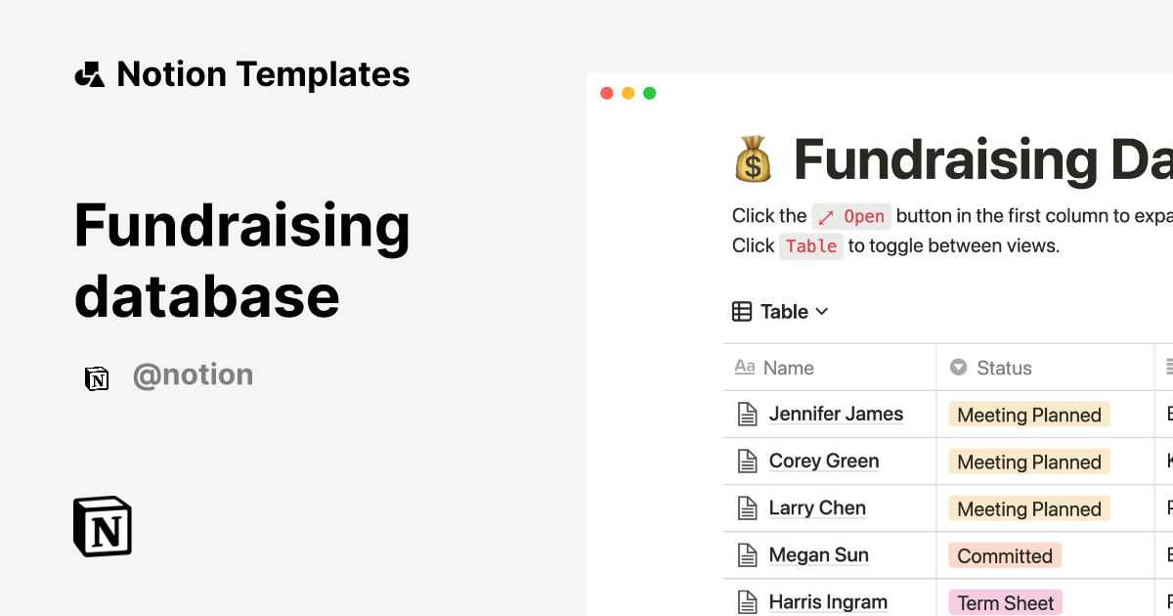Click the Open badge in the instructions
The image size is (1173, 616).
851,216
